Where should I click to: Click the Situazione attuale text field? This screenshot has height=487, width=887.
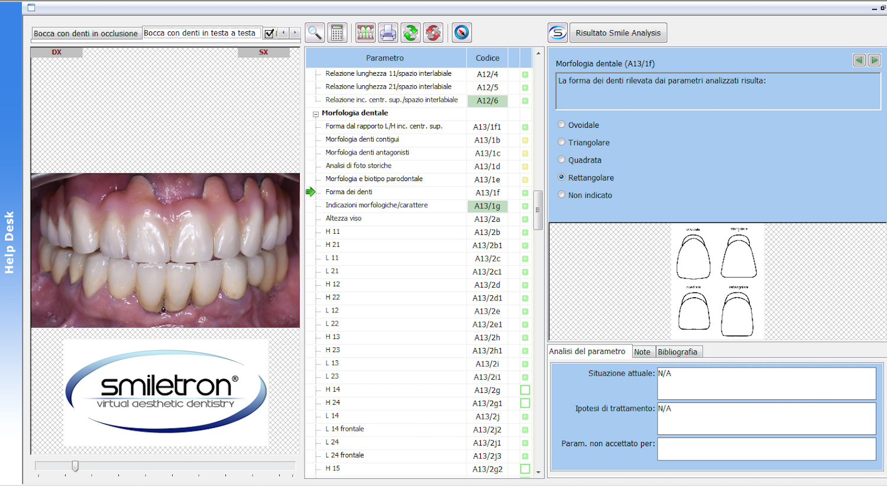766,383
